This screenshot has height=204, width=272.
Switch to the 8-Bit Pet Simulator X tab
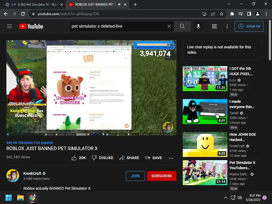coord(34,5)
